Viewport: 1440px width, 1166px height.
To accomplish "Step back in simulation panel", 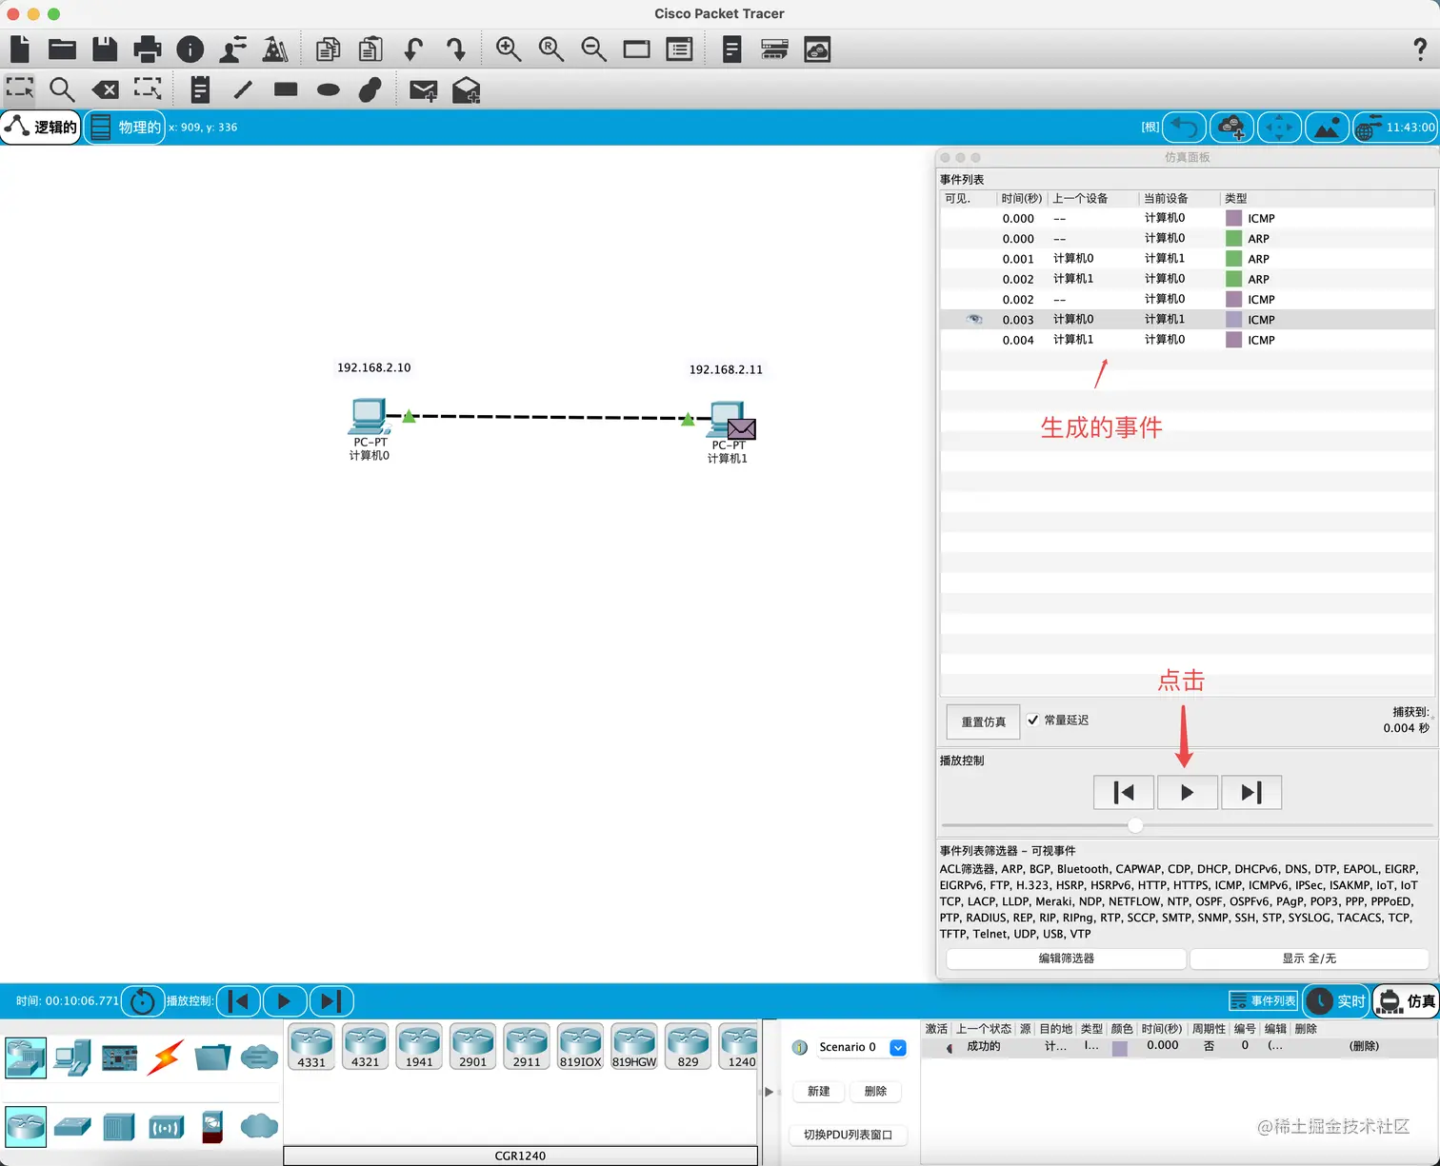I will [x=1124, y=792].
